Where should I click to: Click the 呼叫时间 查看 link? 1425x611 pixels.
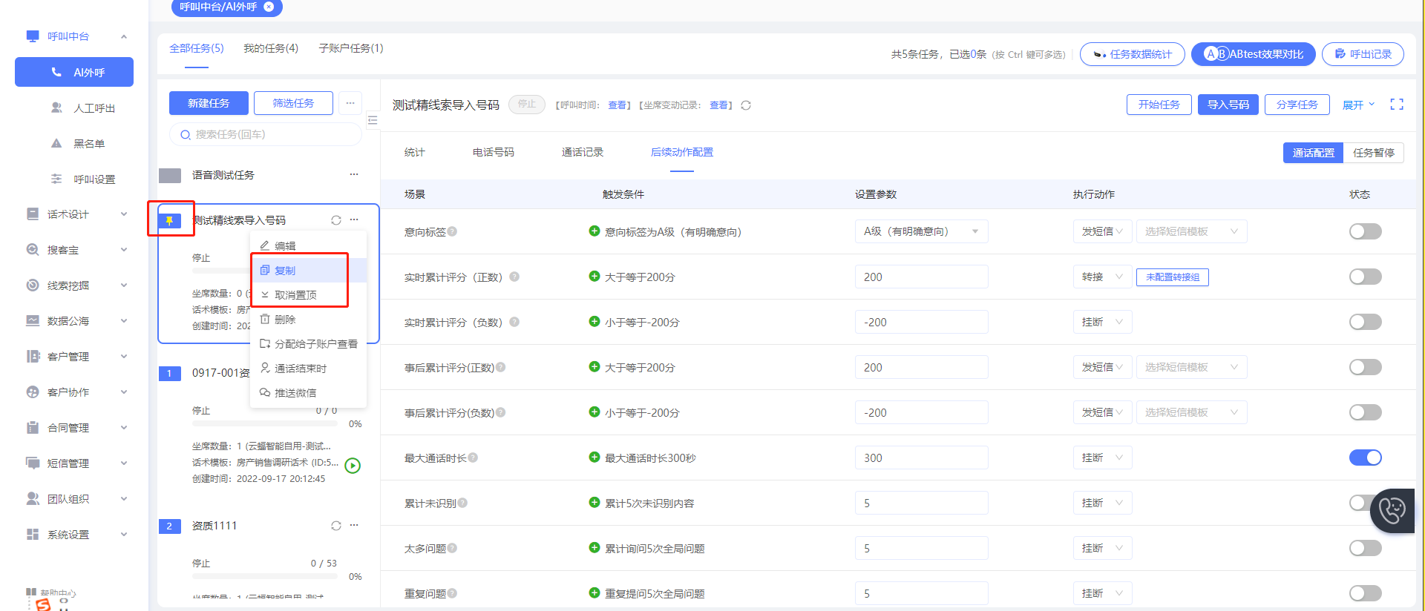[x=617, y=105]
